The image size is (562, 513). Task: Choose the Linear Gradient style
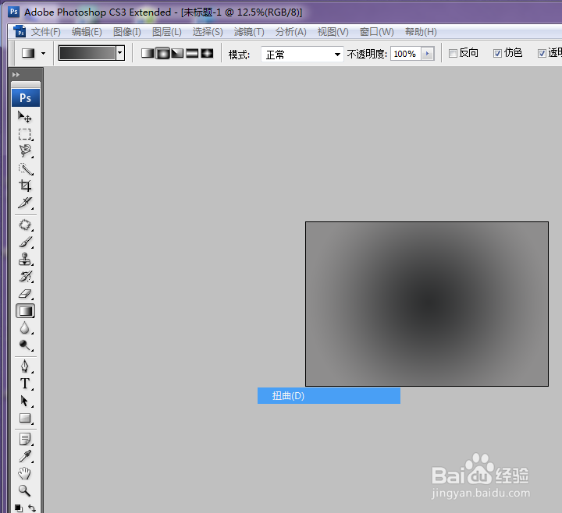(148, 53)
